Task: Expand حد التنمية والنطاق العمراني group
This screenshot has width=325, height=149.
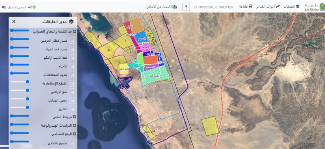Action: [74, 32]
